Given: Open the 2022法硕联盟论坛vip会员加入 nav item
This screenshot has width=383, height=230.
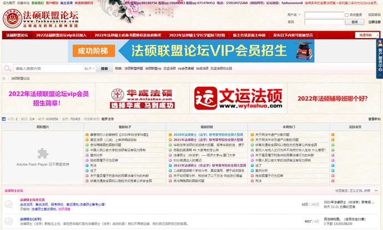Looking at the screenshot, I should click(x=61, y=35).
